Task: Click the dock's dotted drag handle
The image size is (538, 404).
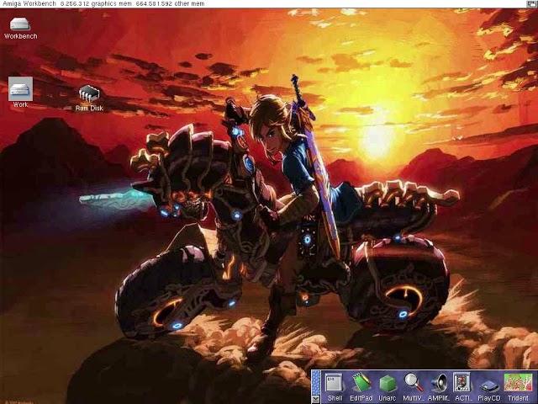Action: click(x=316, y=382)
